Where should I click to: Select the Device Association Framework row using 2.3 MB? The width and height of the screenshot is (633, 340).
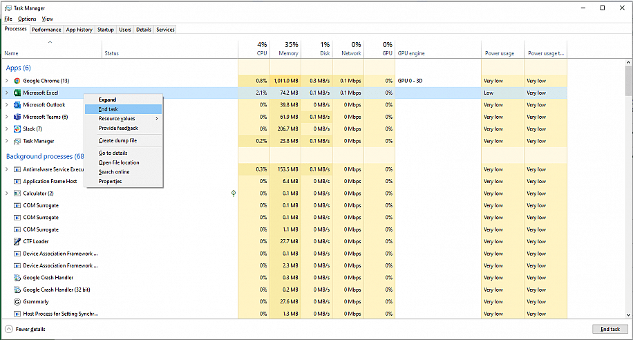coord(285,265)
